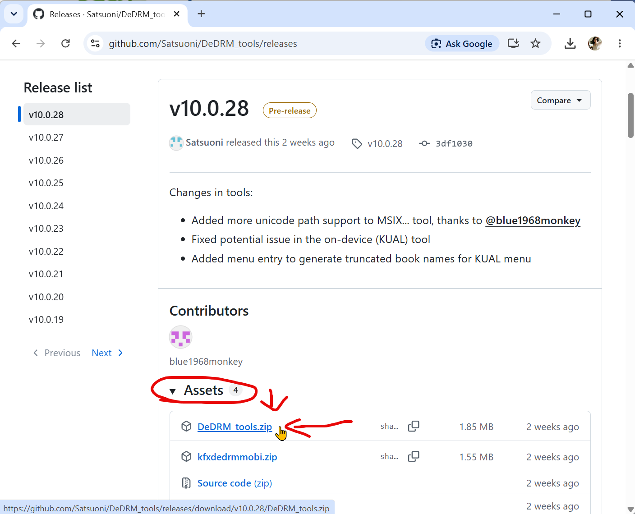This screenshot has width=635, height=514.
Task: Select release v10.0.26 in list
Action: click(x=46, y=161)
